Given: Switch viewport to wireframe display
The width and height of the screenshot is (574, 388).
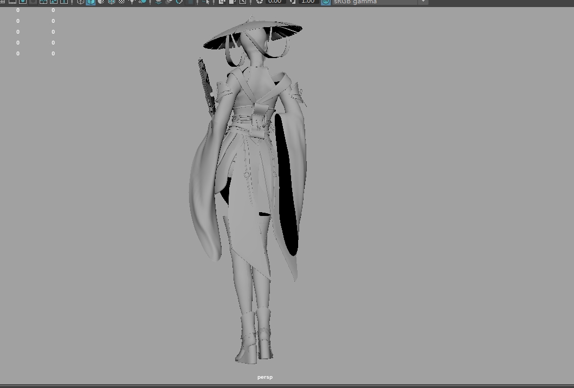Looking at the screenshot, I should [x=80, y=2].
